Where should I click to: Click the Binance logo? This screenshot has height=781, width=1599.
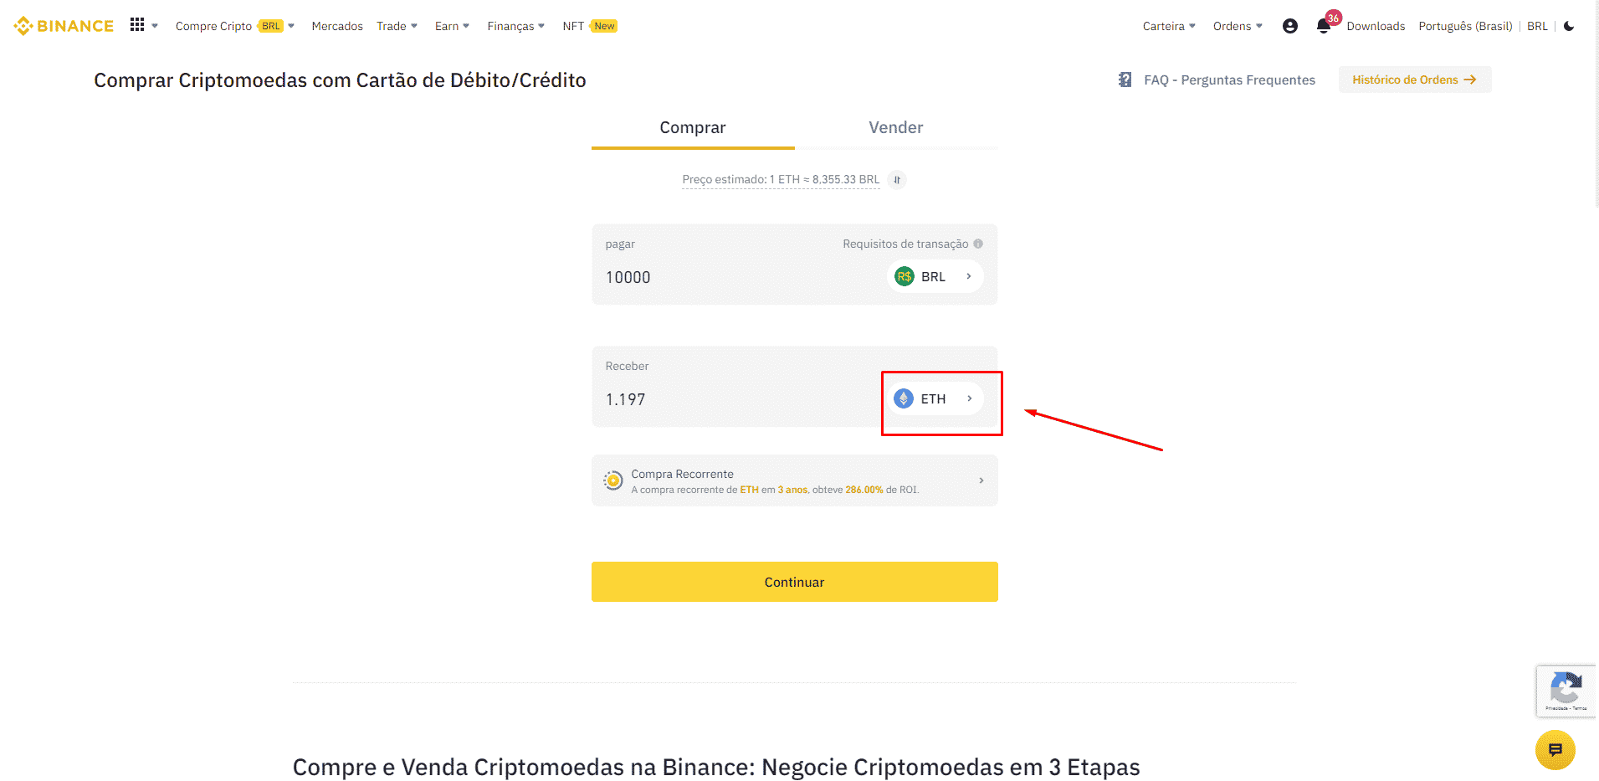click(64, 26)
